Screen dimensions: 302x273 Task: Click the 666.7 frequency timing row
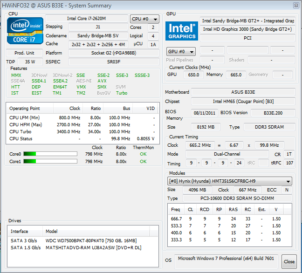click(230, 218)
